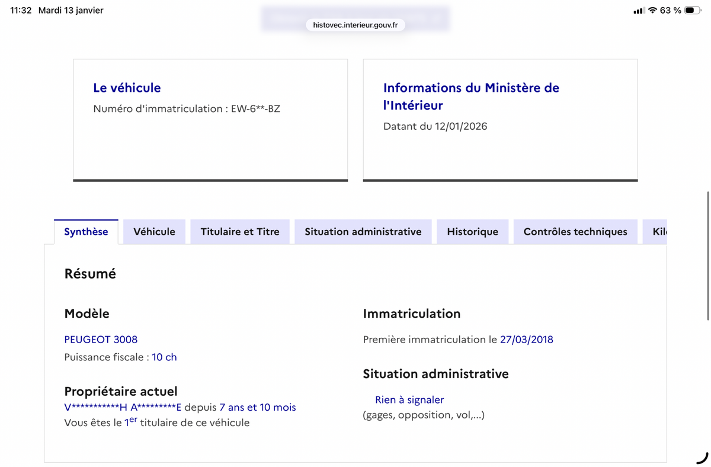This screenshot has width=711, height=467.
Task: Open the Contrôles techniques tab
Action: pyautogui.click(x=575, y=232)
